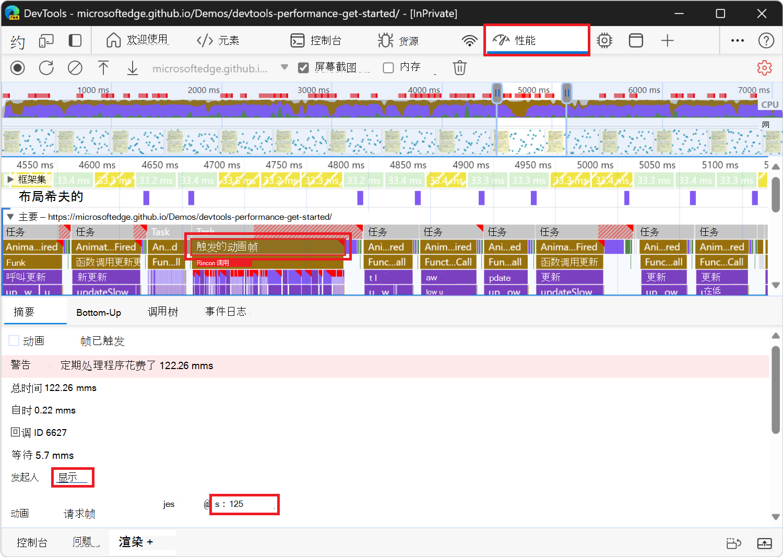This screenshot has width=783, height=557.
Task: Add a new tool with plus icon
Action: click(x=667, y=41)
